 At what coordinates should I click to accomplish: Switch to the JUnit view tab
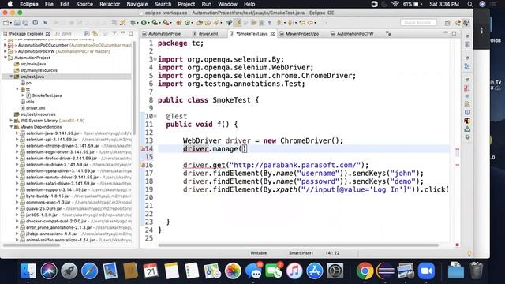click(64, 33)
